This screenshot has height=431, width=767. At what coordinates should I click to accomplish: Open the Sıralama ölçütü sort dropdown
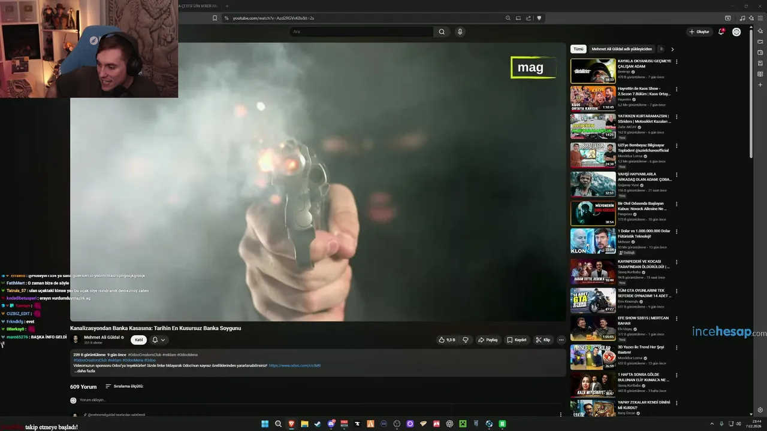(124, 386)
